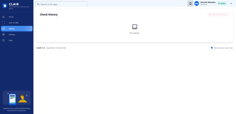
Task: Click the History clock icon
Action: coord(4,29)
